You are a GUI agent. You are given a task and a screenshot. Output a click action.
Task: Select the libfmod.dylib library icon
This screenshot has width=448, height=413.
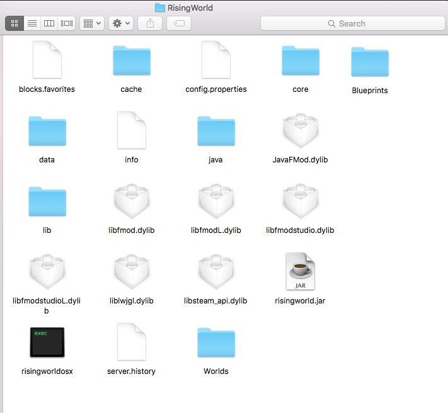point(132,201)
